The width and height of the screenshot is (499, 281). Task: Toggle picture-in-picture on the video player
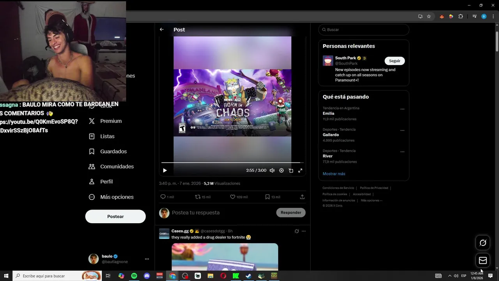coord(291,171)
